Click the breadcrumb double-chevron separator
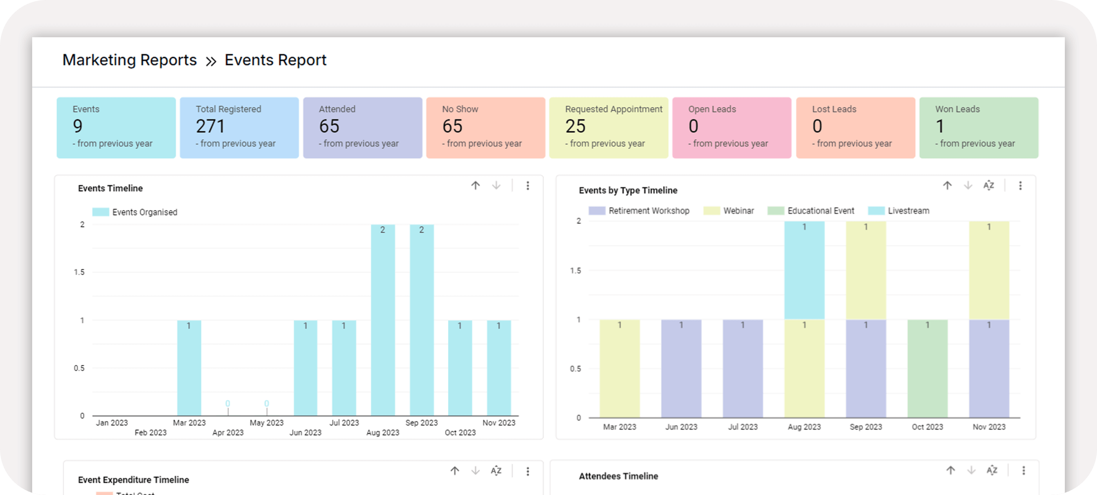 [211, 62]
